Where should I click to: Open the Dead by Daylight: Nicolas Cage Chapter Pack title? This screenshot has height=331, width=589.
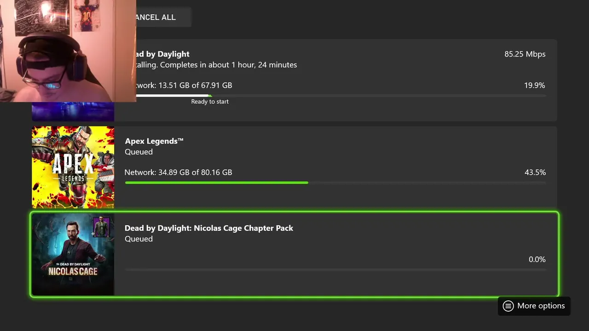click(209, 228)
